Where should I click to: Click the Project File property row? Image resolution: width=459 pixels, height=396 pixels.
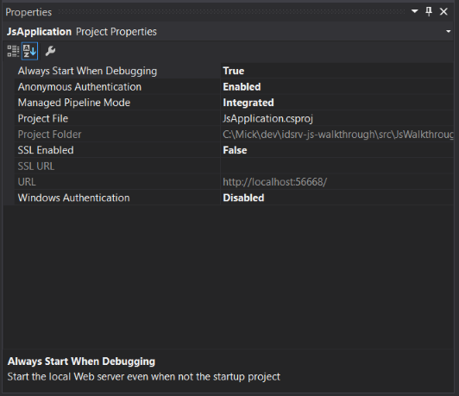[x=234, y=118]
